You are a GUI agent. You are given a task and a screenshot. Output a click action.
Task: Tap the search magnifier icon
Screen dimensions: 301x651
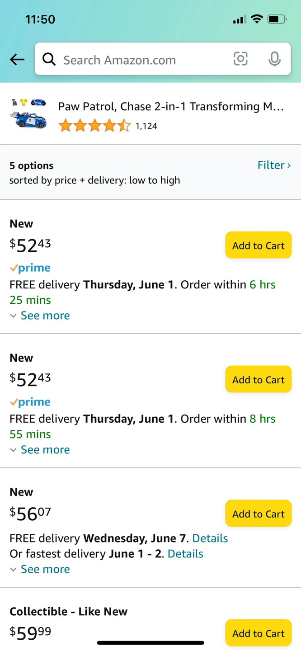pos(49,59)
